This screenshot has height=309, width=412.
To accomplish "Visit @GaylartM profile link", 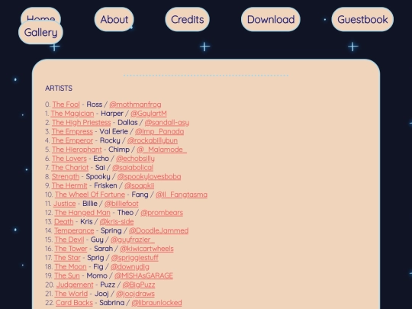I will coord(149,114).
